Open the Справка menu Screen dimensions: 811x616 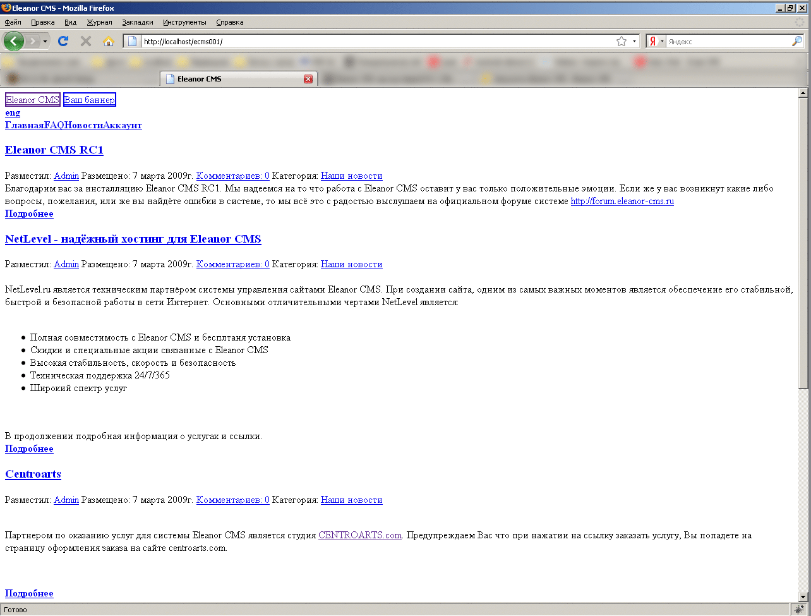(x=229, y=22)
